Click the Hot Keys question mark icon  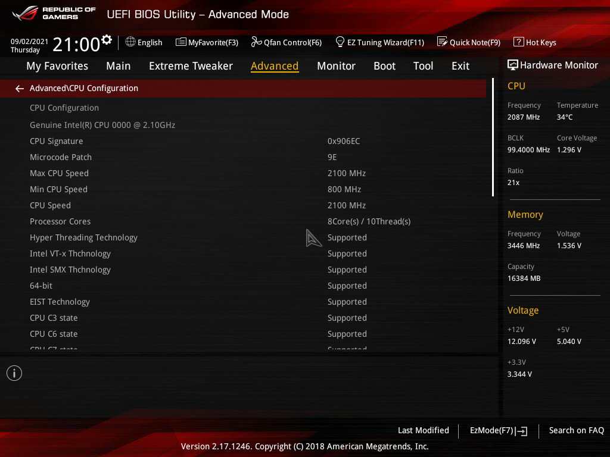tap(519, 42)
